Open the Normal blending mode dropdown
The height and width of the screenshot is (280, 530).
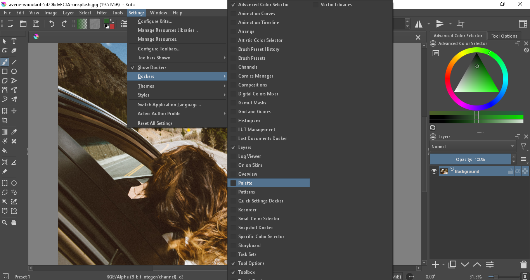point(473,147)
